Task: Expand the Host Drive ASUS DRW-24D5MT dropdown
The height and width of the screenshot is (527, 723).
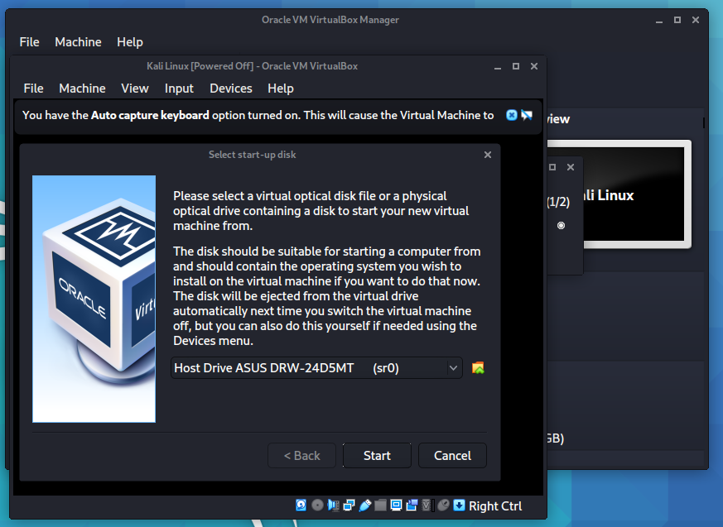Action: (x=453, y=367)
